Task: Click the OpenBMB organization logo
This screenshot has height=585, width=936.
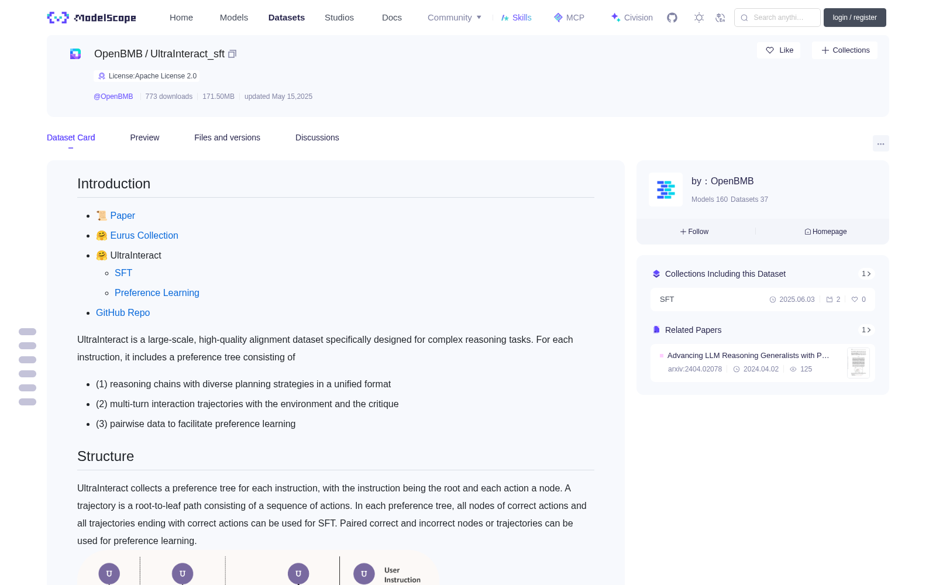Action: pyautogui.click(x=666, y=190)
